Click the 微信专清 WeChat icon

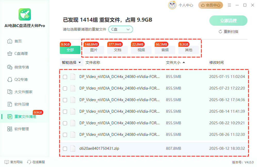pos(10,67)
